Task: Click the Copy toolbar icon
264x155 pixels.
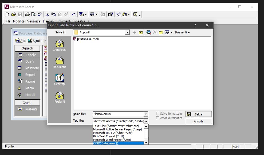Action: coord(53,14)
